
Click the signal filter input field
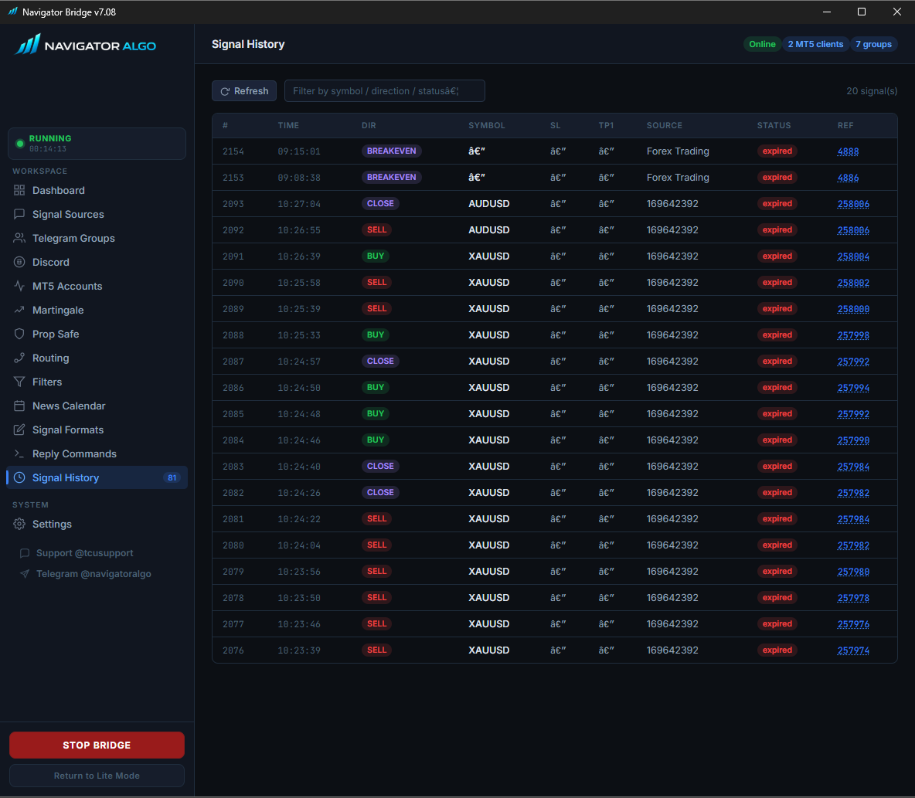click(385, 91)
